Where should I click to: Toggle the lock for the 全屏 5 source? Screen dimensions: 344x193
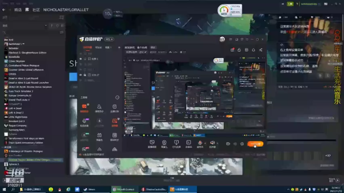tap(85, 59)
